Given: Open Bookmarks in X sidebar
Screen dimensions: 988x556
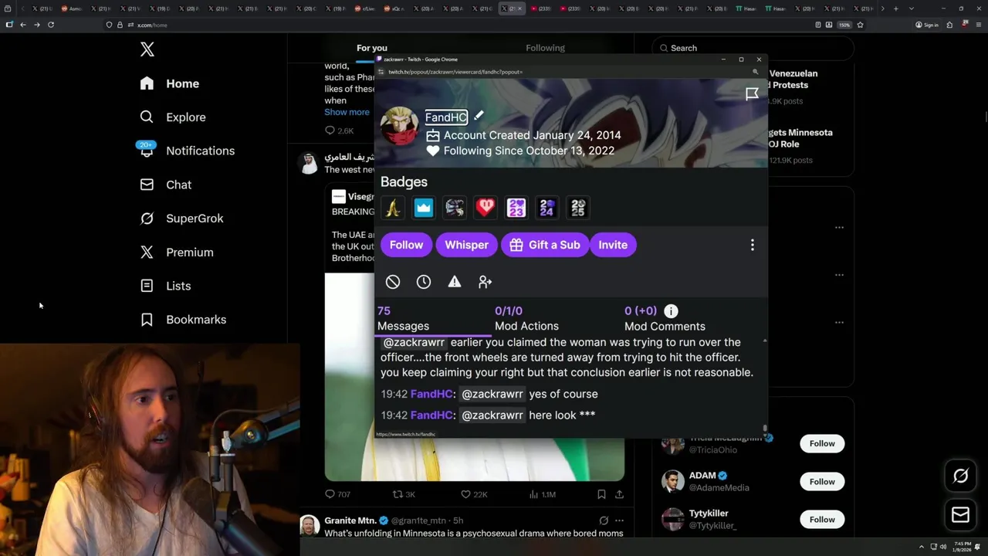Looking at the screenshot, I should pos(183,320).
